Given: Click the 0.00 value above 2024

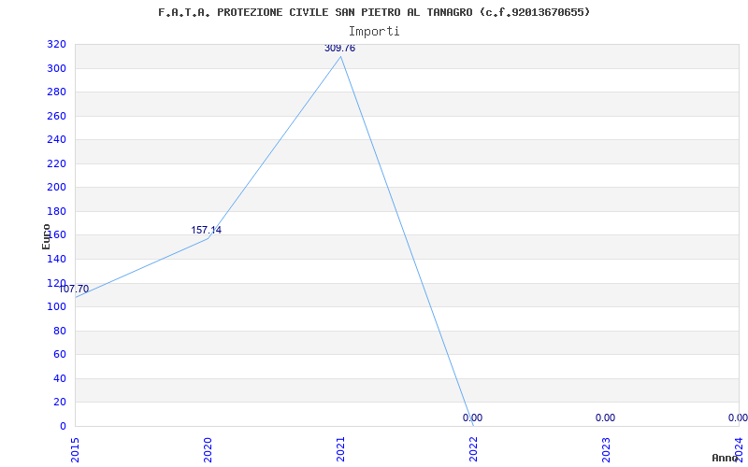Looking at the screenshot, I should point(738,417).
